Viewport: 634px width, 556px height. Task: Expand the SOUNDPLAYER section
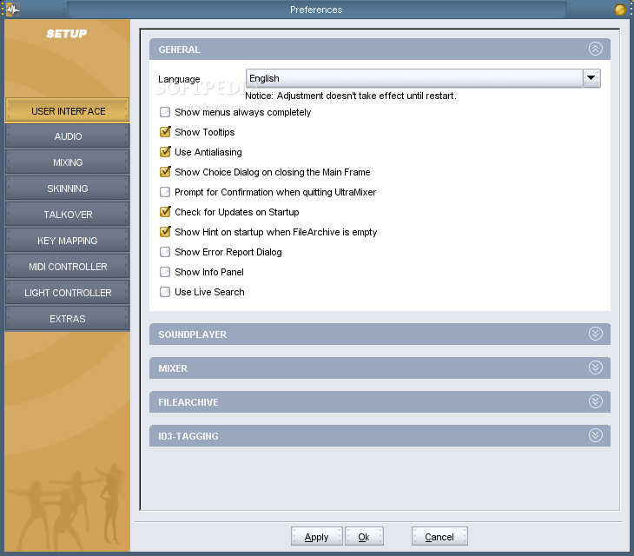point(595,334)
